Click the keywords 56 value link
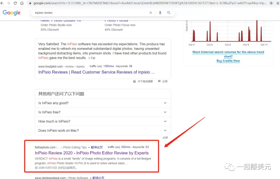 click(x=131, y=66)
